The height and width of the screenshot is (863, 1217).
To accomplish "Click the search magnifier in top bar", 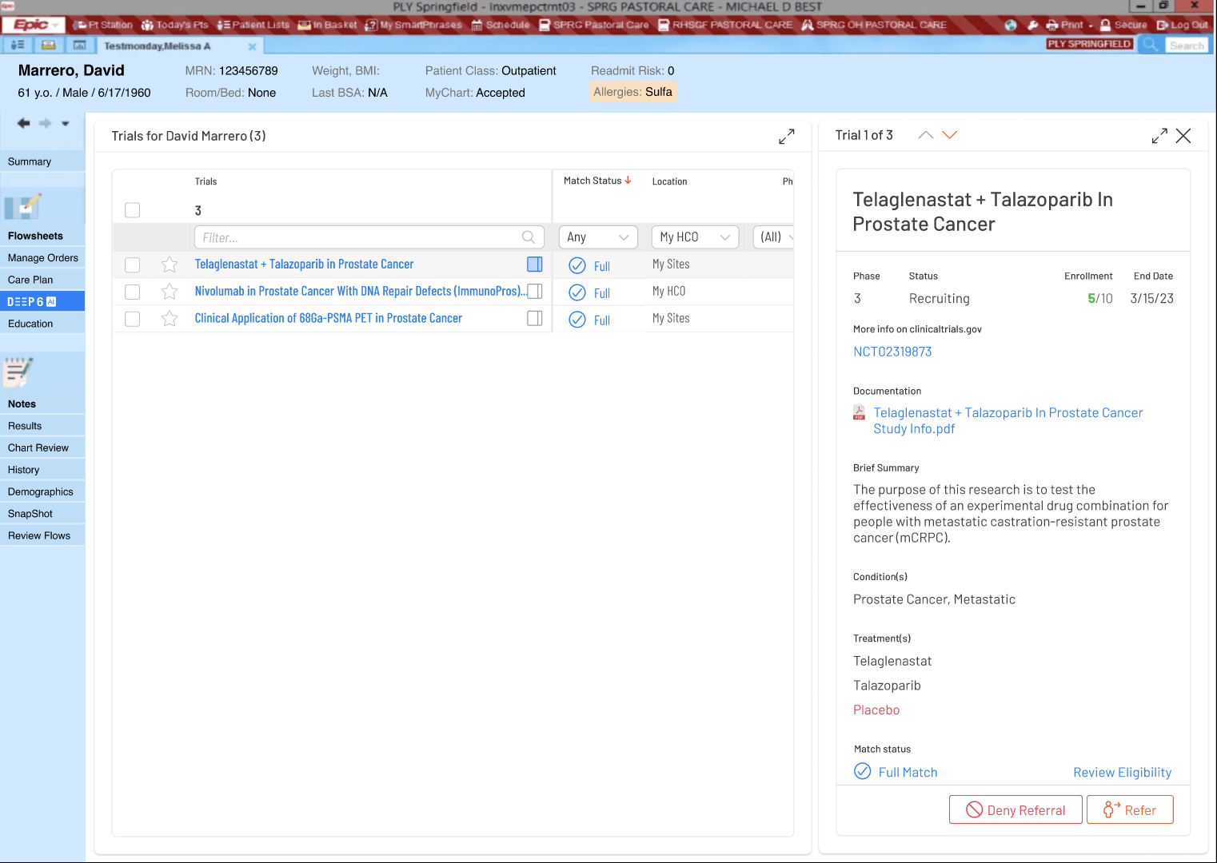I will pos(1150,45).
